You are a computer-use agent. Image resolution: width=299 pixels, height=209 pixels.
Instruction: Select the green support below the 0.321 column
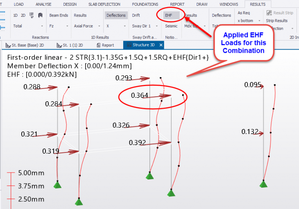pyautogui.click(x=57, y=185)
